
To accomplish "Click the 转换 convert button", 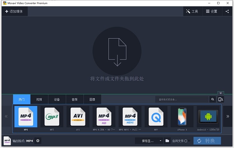I will (x=207, y=141).
